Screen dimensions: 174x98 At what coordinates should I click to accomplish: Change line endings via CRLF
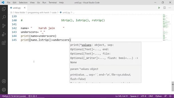tap(151, 96)
